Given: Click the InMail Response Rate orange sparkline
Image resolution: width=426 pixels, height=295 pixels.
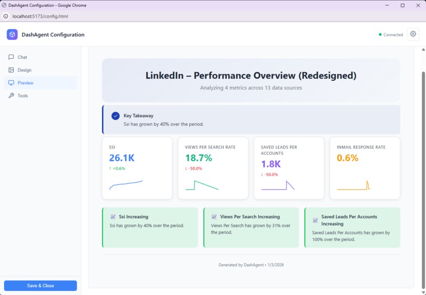Looking at the screenshot, I should pos(354,185).
